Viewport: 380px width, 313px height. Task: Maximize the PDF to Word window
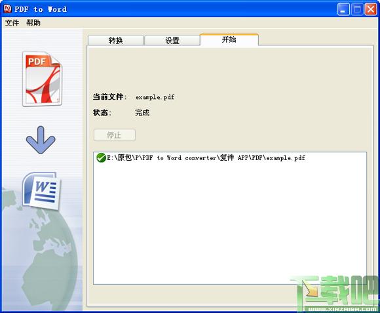357,9
